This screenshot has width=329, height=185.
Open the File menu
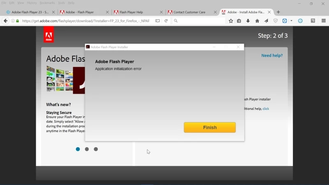(x=4, y=3)
